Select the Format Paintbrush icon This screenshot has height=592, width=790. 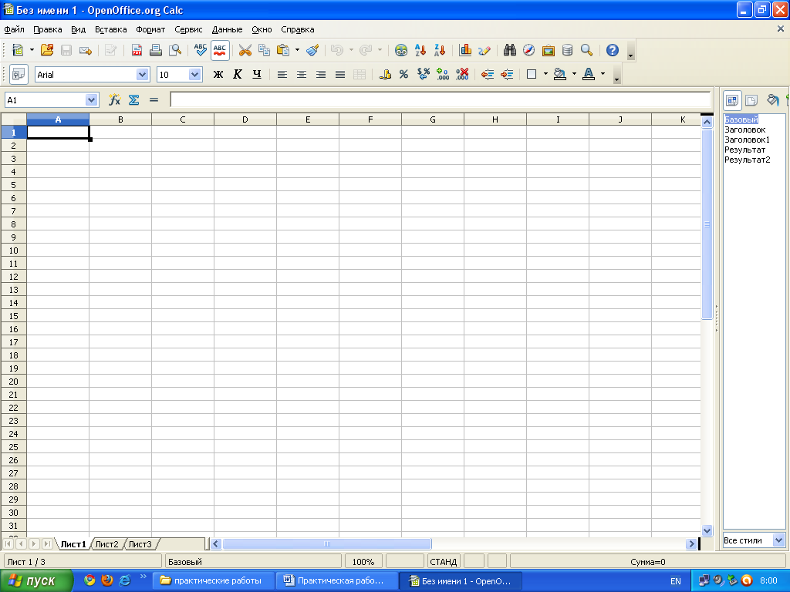click(312, 50)
